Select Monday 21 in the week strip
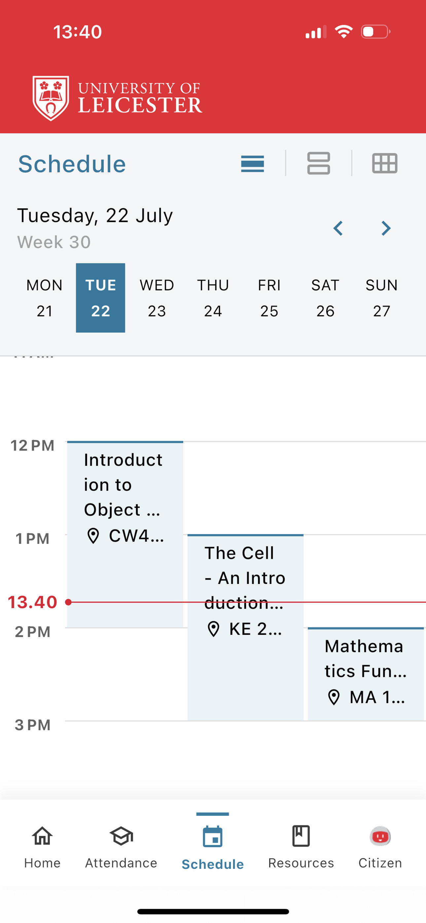This screenshot has height=923, width=426. point(45,298)
